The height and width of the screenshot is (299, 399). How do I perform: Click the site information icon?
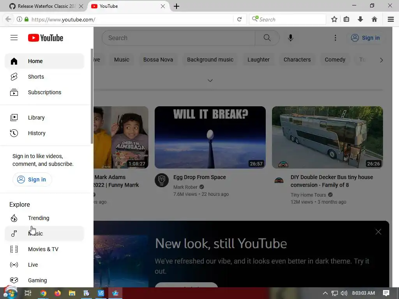pyautogui.click(x=19, y=19)
